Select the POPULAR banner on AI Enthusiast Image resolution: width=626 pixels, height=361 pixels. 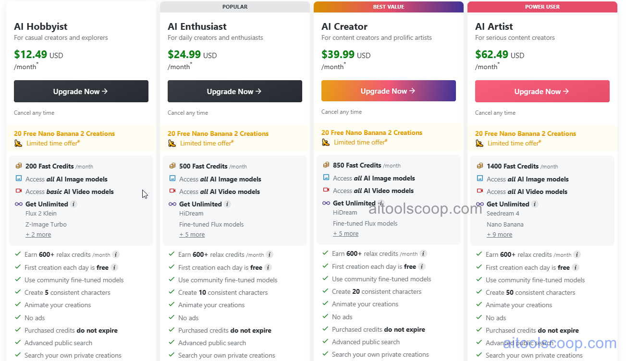234,7
